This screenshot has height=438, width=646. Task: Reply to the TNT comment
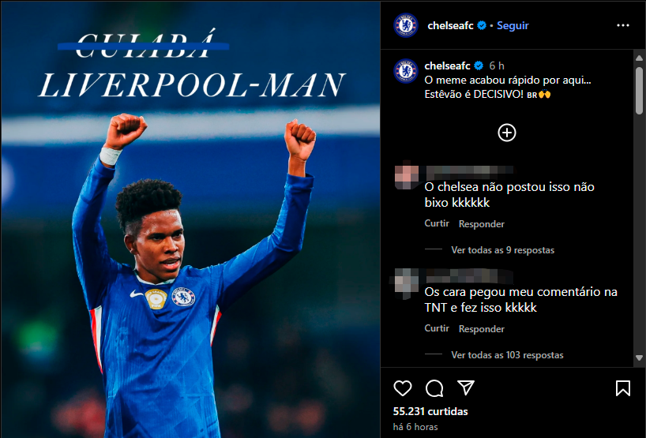(481, 329)
